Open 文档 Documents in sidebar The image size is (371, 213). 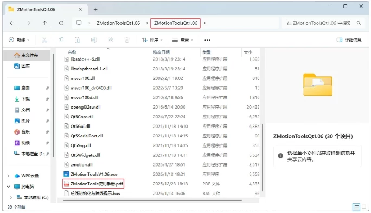22,110
